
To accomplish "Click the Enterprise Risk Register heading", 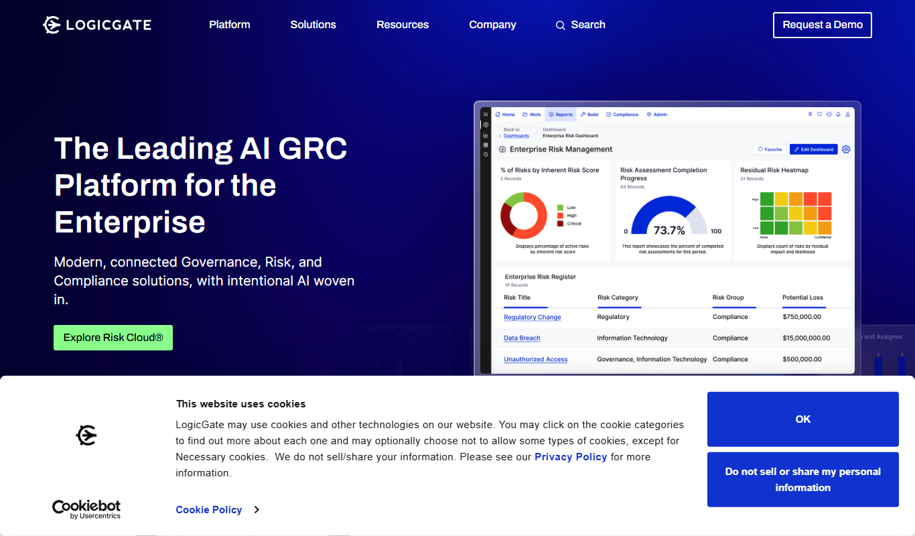I will (540, 277).
